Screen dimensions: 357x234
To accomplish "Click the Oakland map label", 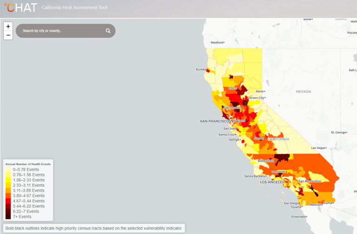I will pos(239,121).
